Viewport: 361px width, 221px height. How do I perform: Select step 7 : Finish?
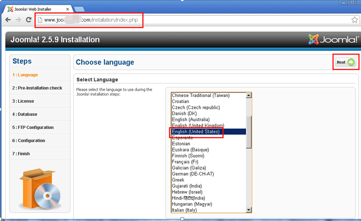click(x=21, y=153)
